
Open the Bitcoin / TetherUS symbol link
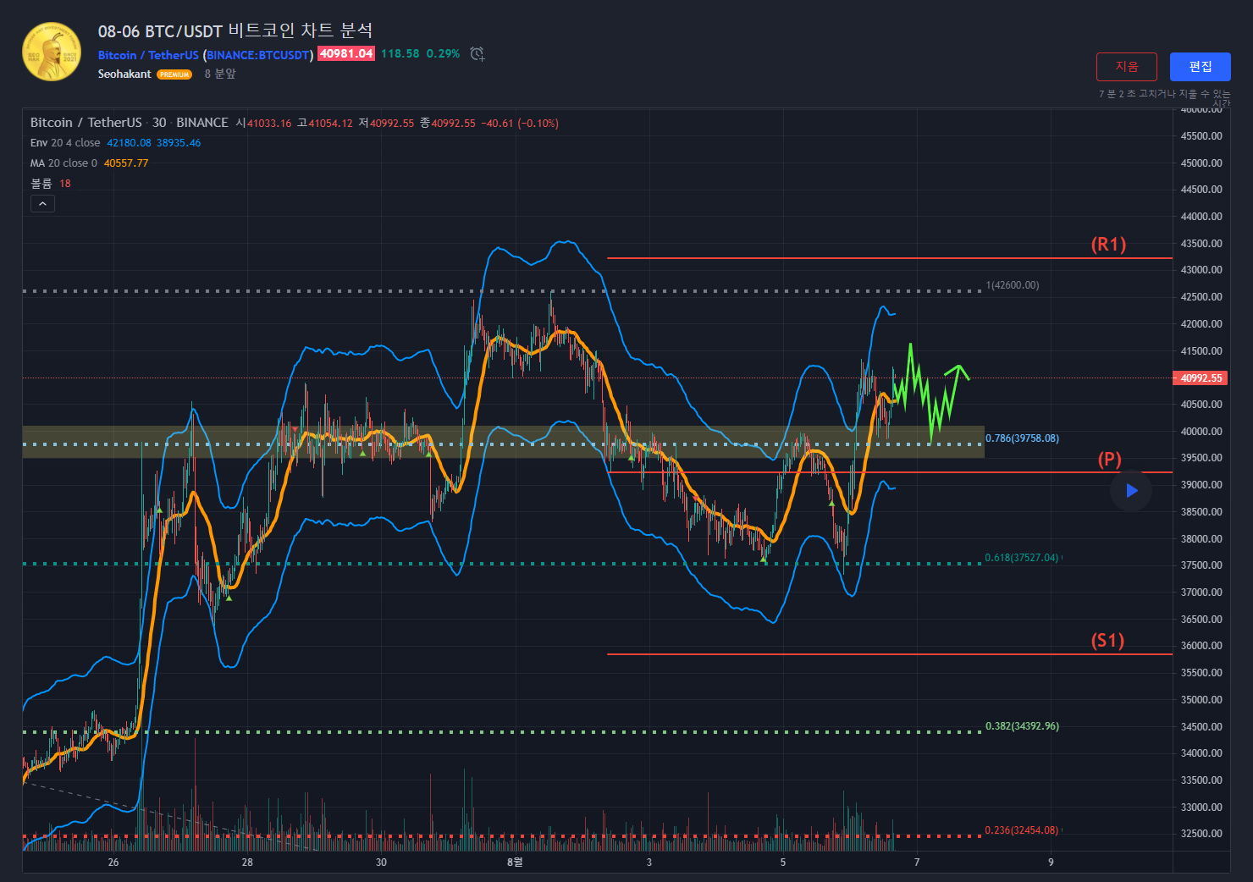148,55
